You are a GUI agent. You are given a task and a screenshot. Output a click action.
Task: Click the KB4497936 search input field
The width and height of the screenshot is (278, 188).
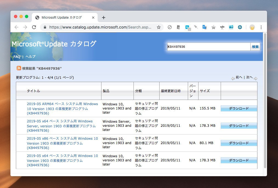click(x=208, y=47)
